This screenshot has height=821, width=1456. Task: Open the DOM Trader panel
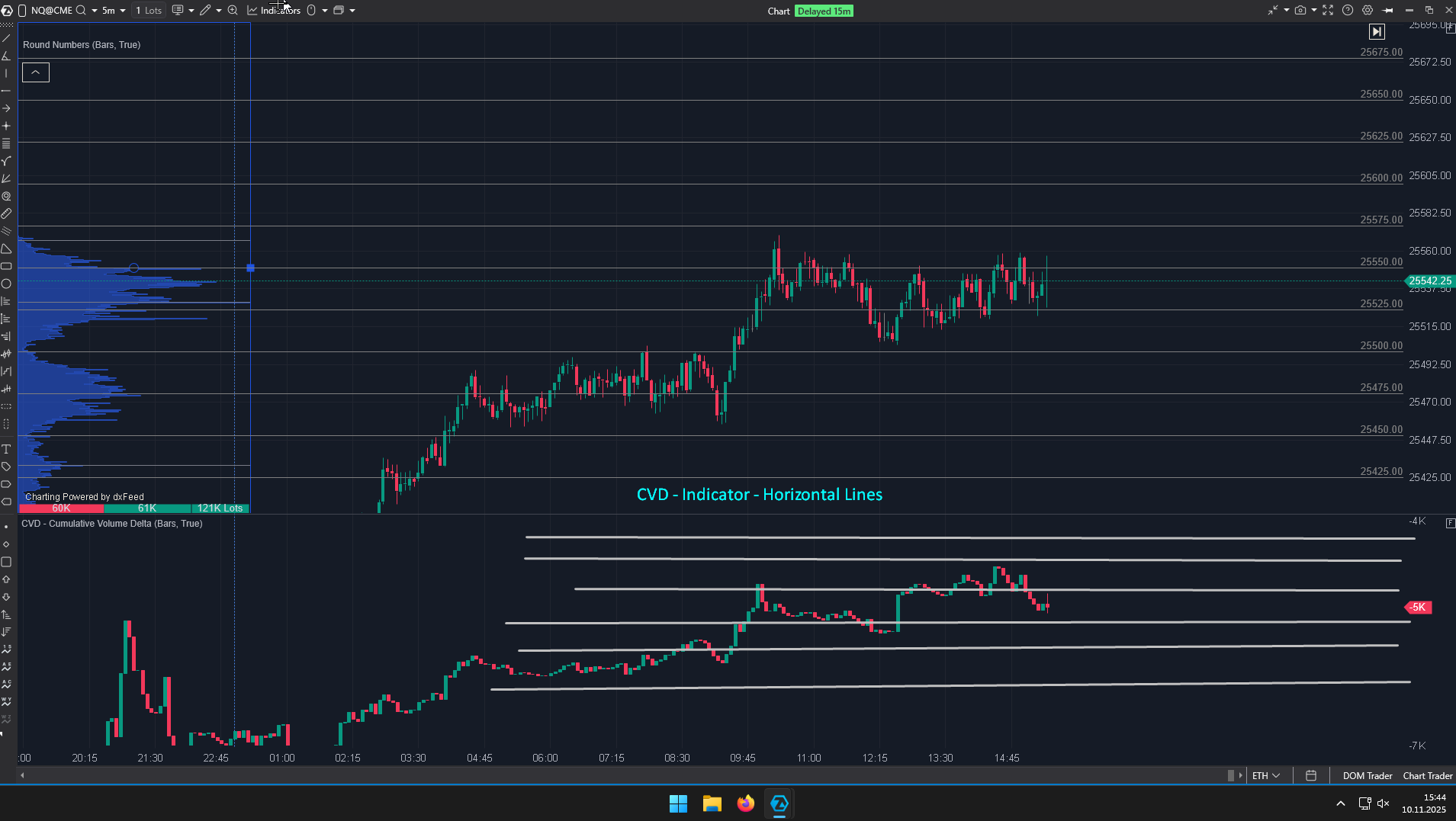coord(1367,776)
